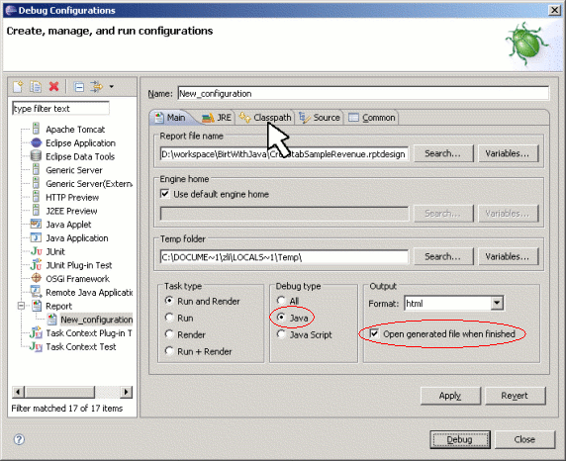Click the Task Context Test icon

click(x=36, y=346)
